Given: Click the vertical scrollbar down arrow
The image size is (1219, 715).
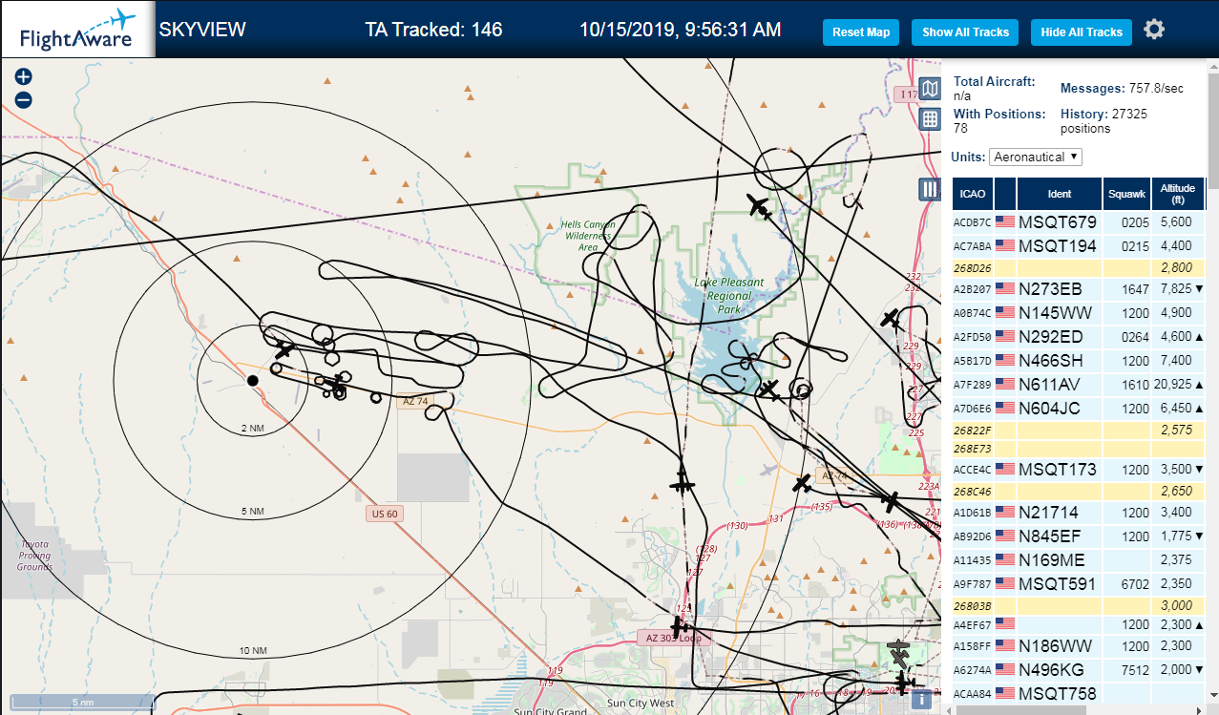Looking at the screenshot, I should coord(1212,695).
